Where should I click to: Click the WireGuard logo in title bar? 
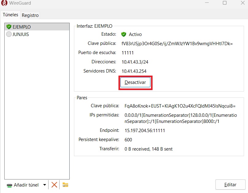[x=5, y=3]
